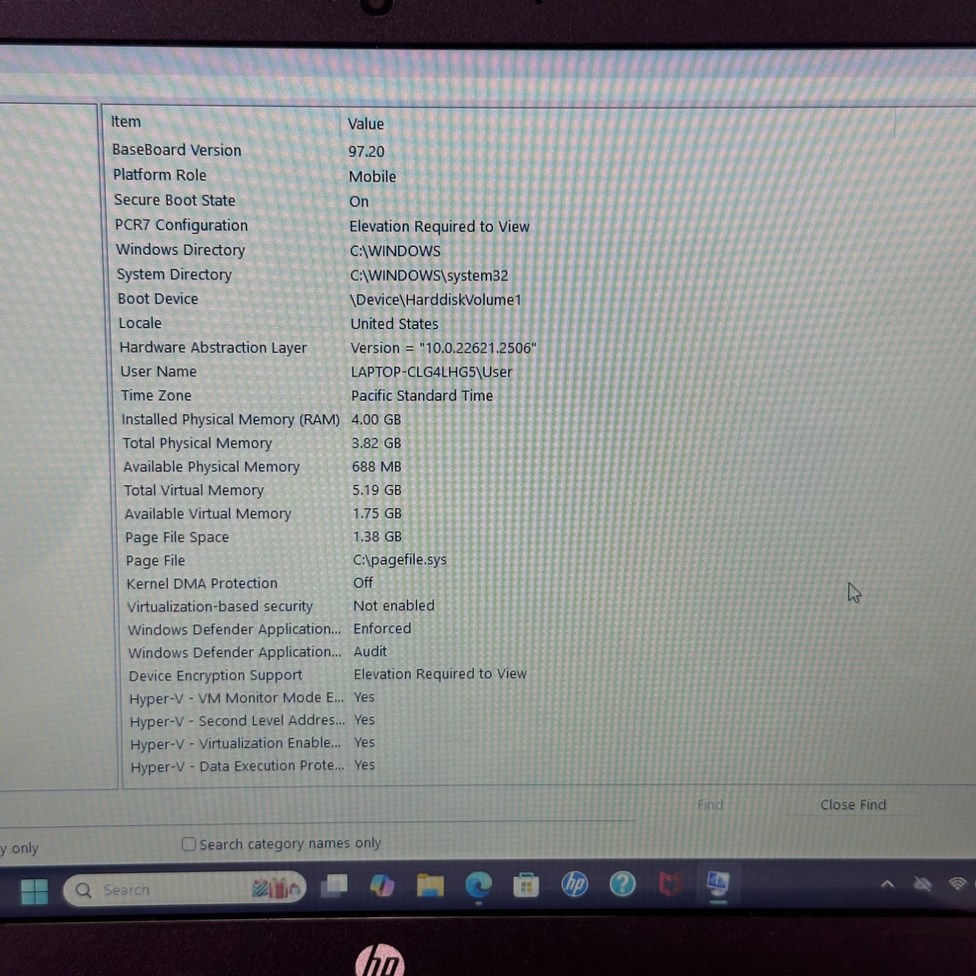Open the Windows Start menu

[x=34, y=891]
